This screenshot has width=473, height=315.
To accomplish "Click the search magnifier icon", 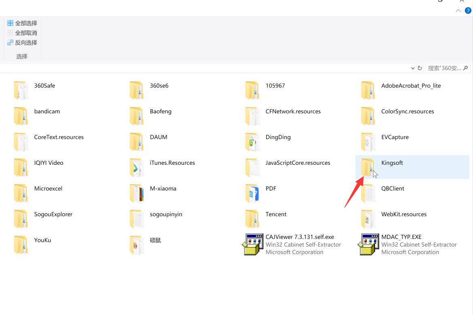I will click(x=465, y=68).
